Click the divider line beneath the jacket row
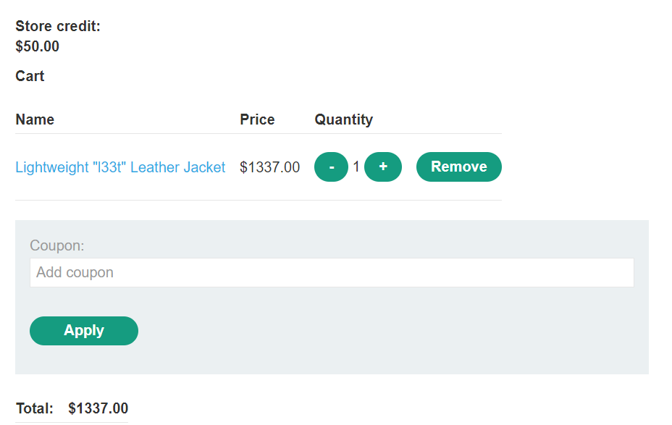The width and height of the screenshot is (672, 425). [258, 200]
